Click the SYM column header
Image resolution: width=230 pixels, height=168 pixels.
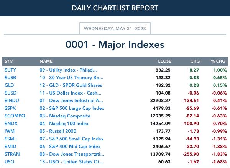[9, 61]
